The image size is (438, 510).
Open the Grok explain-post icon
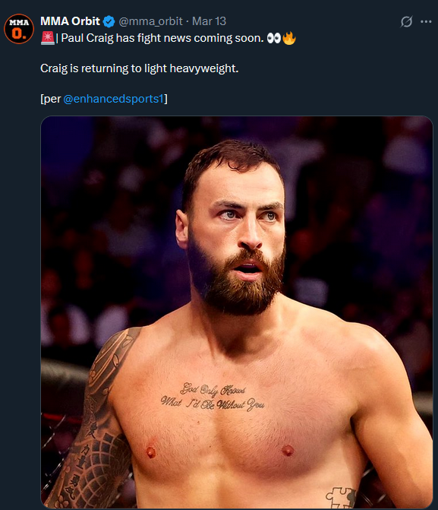[x=406, y=22]
